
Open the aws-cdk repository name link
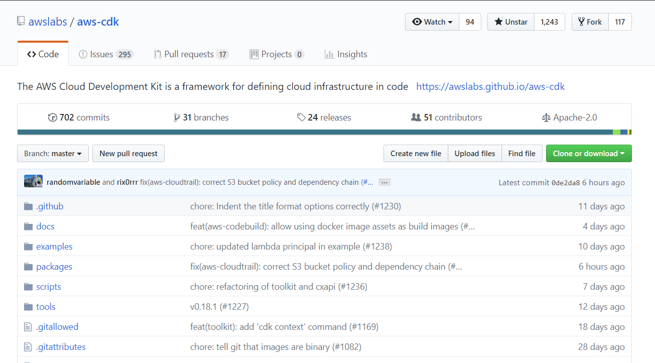98,22
